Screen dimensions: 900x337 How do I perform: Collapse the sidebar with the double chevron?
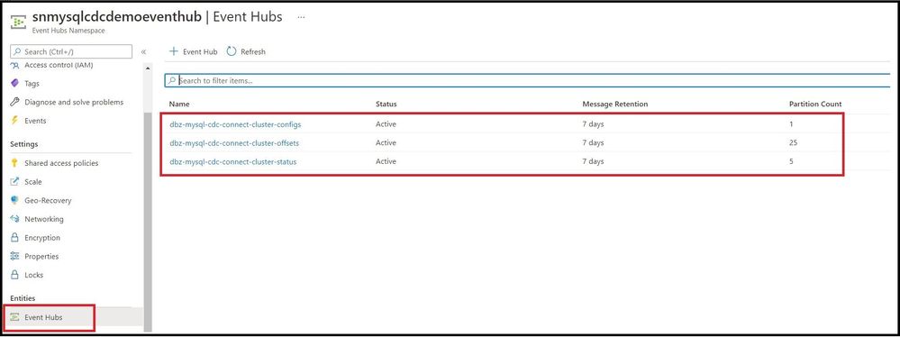pos(143,51)
